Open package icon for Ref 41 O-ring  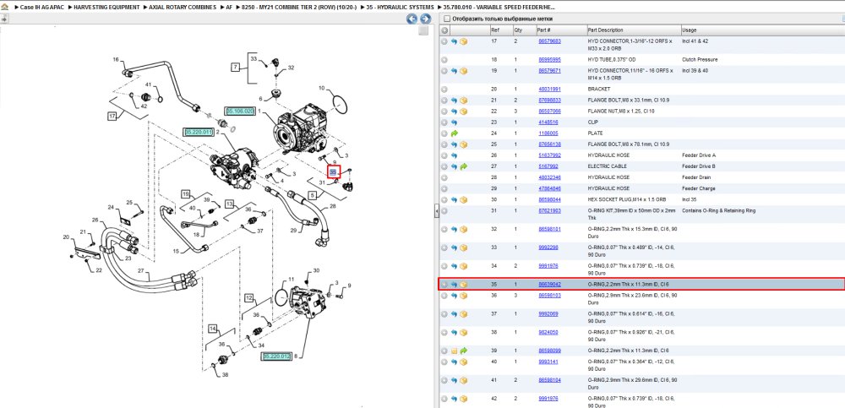point(463,380)
